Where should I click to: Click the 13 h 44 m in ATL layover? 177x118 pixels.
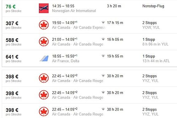click(x=156, y=61)
